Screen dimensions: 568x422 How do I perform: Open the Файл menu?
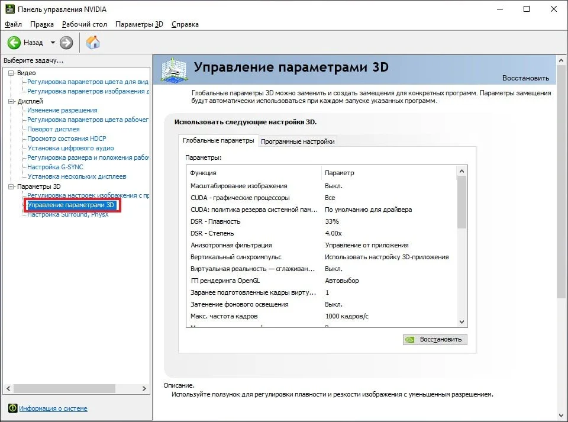(13, 24)
